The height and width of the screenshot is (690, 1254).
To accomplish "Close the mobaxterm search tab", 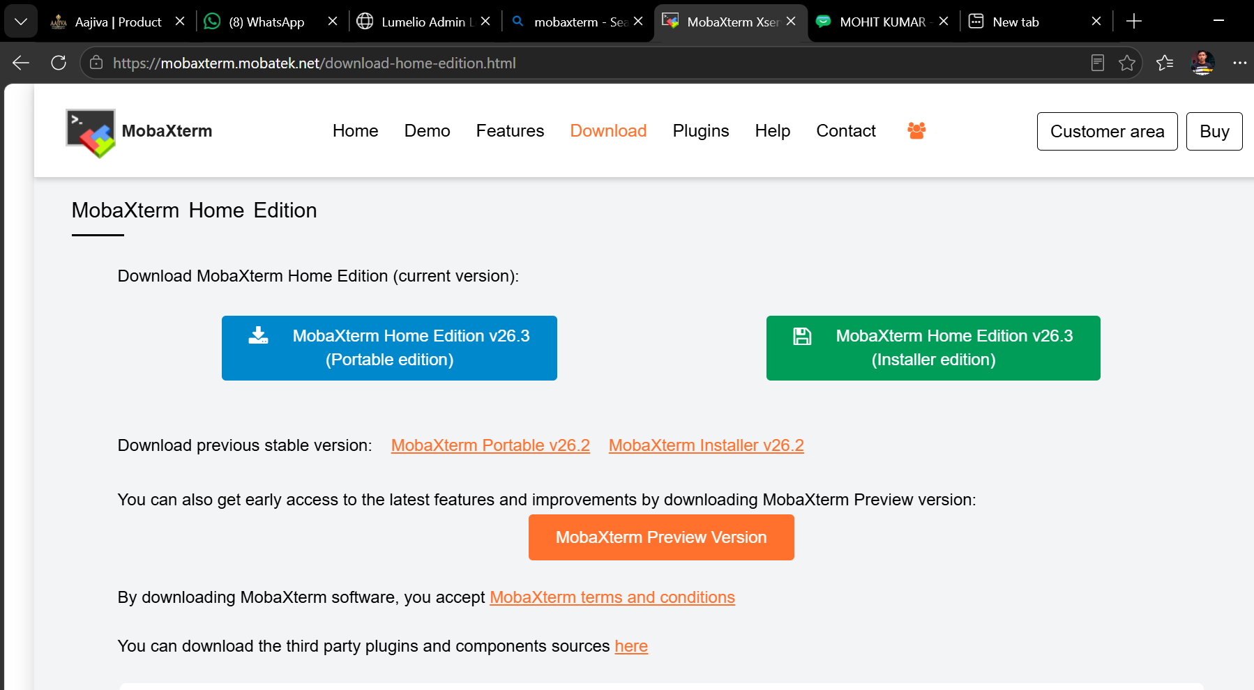I will [638, 22].
